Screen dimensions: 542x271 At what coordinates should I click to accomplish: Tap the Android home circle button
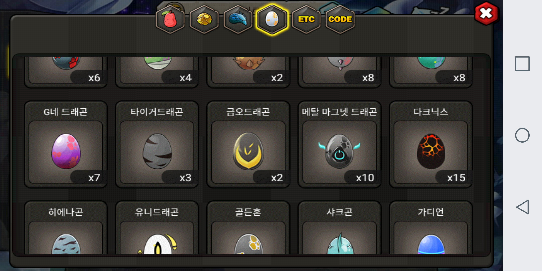pyautogui.click(x=522, y=135)
